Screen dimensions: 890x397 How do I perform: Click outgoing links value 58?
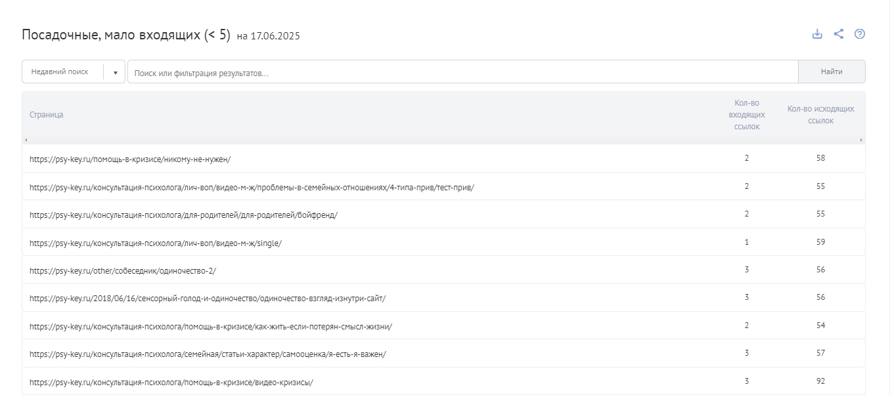pos(821,158)
